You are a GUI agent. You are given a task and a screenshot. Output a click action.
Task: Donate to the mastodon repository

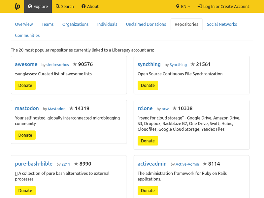(x=25, y=135)
